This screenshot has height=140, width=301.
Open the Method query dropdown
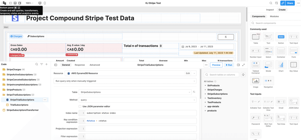tap(138, 100)
